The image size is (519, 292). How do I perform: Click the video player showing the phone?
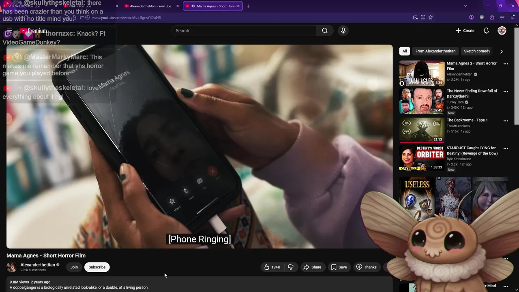tap(199, 146)
